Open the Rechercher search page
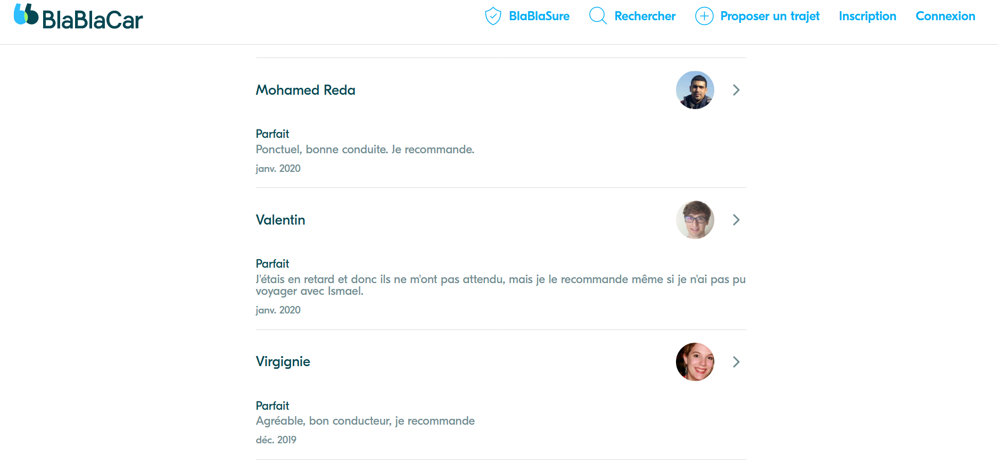The image size is (998, 463). [645, 16]
